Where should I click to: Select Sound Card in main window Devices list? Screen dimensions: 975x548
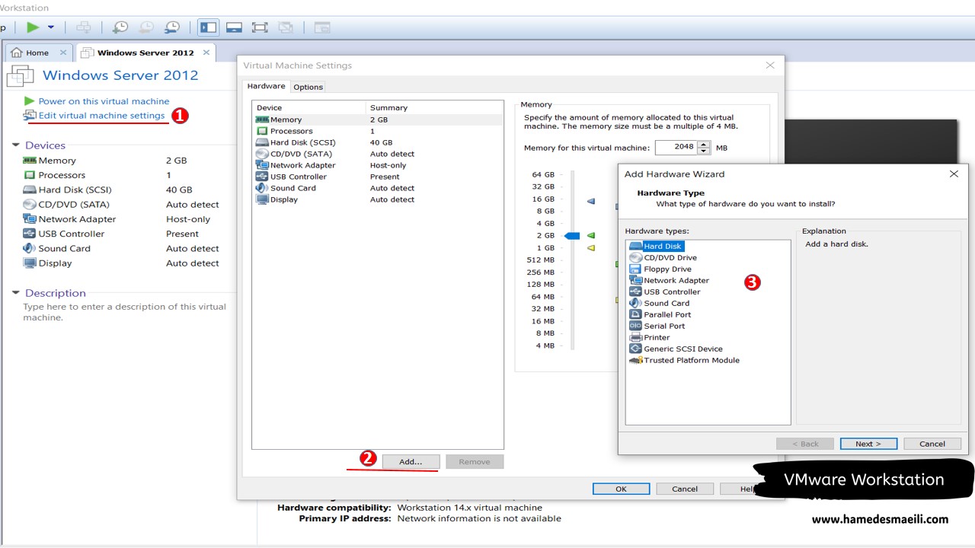click(64, 248)
